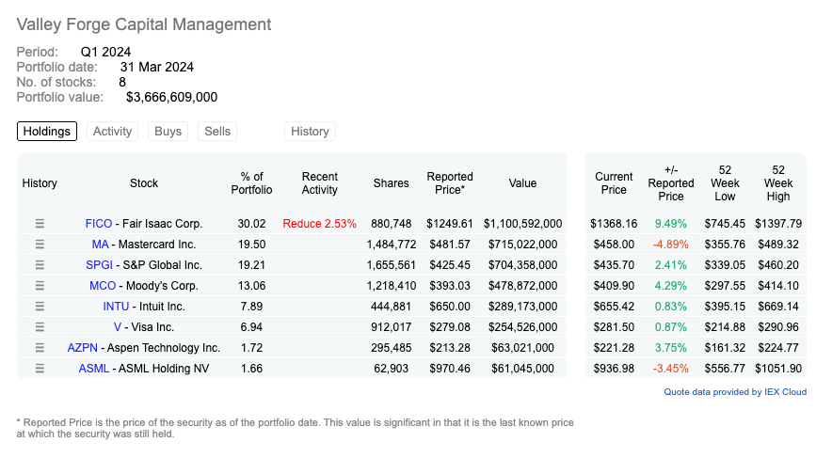Open the MCO ticker link
832x458 pixels.
coord(103,286)
